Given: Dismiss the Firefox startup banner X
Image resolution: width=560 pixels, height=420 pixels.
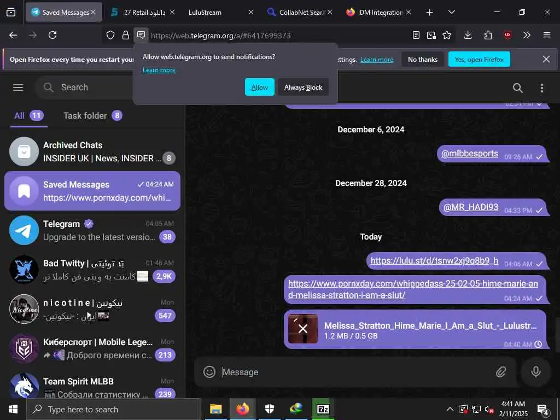Looking at the screenshot, I should 546,59.
